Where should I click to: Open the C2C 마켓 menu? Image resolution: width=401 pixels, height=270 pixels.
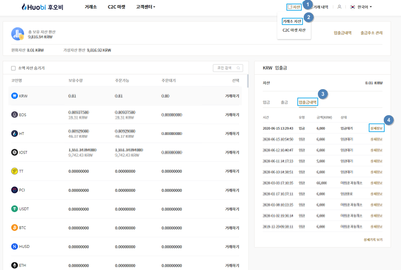tap(116, 7)
